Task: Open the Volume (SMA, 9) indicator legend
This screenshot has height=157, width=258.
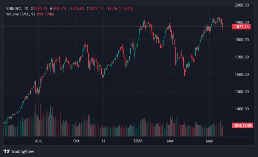Action: click(20, 14)
